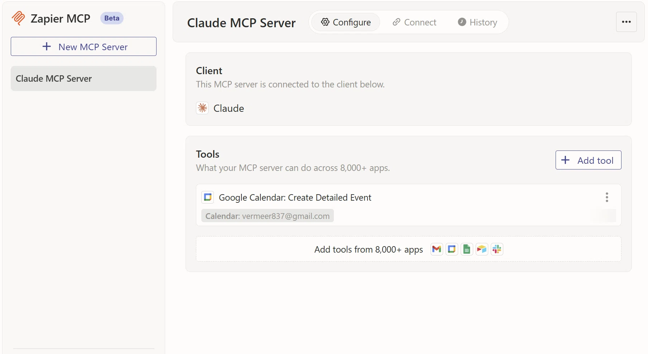Open Google Calendar: Create Detailed Event tool
This screenshot has width=648, height=354.
pyautogui.click(x=295, y=197)
